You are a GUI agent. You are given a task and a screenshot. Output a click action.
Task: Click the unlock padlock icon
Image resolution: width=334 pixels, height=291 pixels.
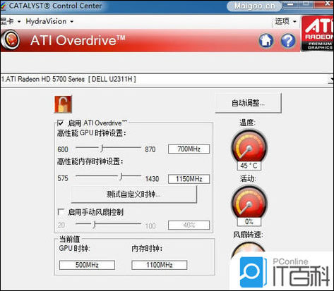tap(63, 104)
